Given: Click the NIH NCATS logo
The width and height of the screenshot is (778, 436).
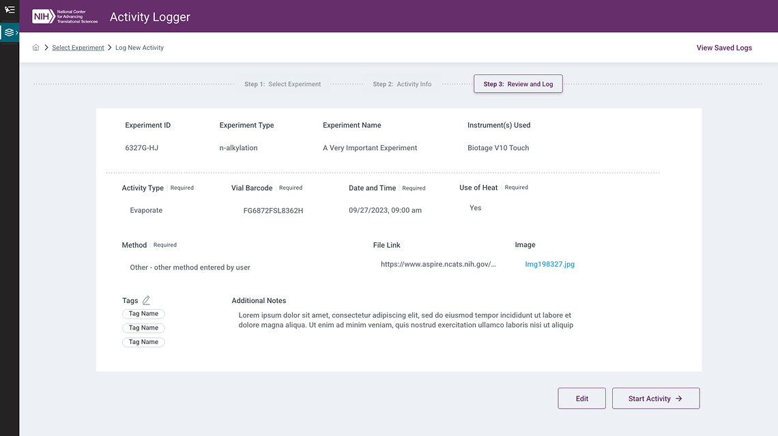Looking at the screenshot, I should (x=64, y=15).
